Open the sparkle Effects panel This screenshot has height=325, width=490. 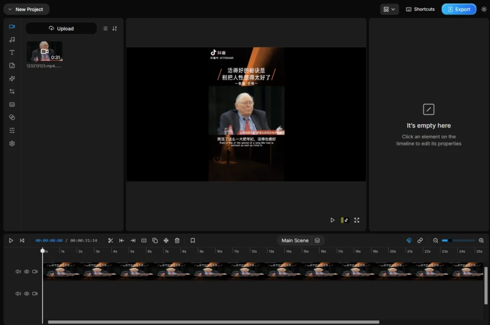(x=12, y=78)
